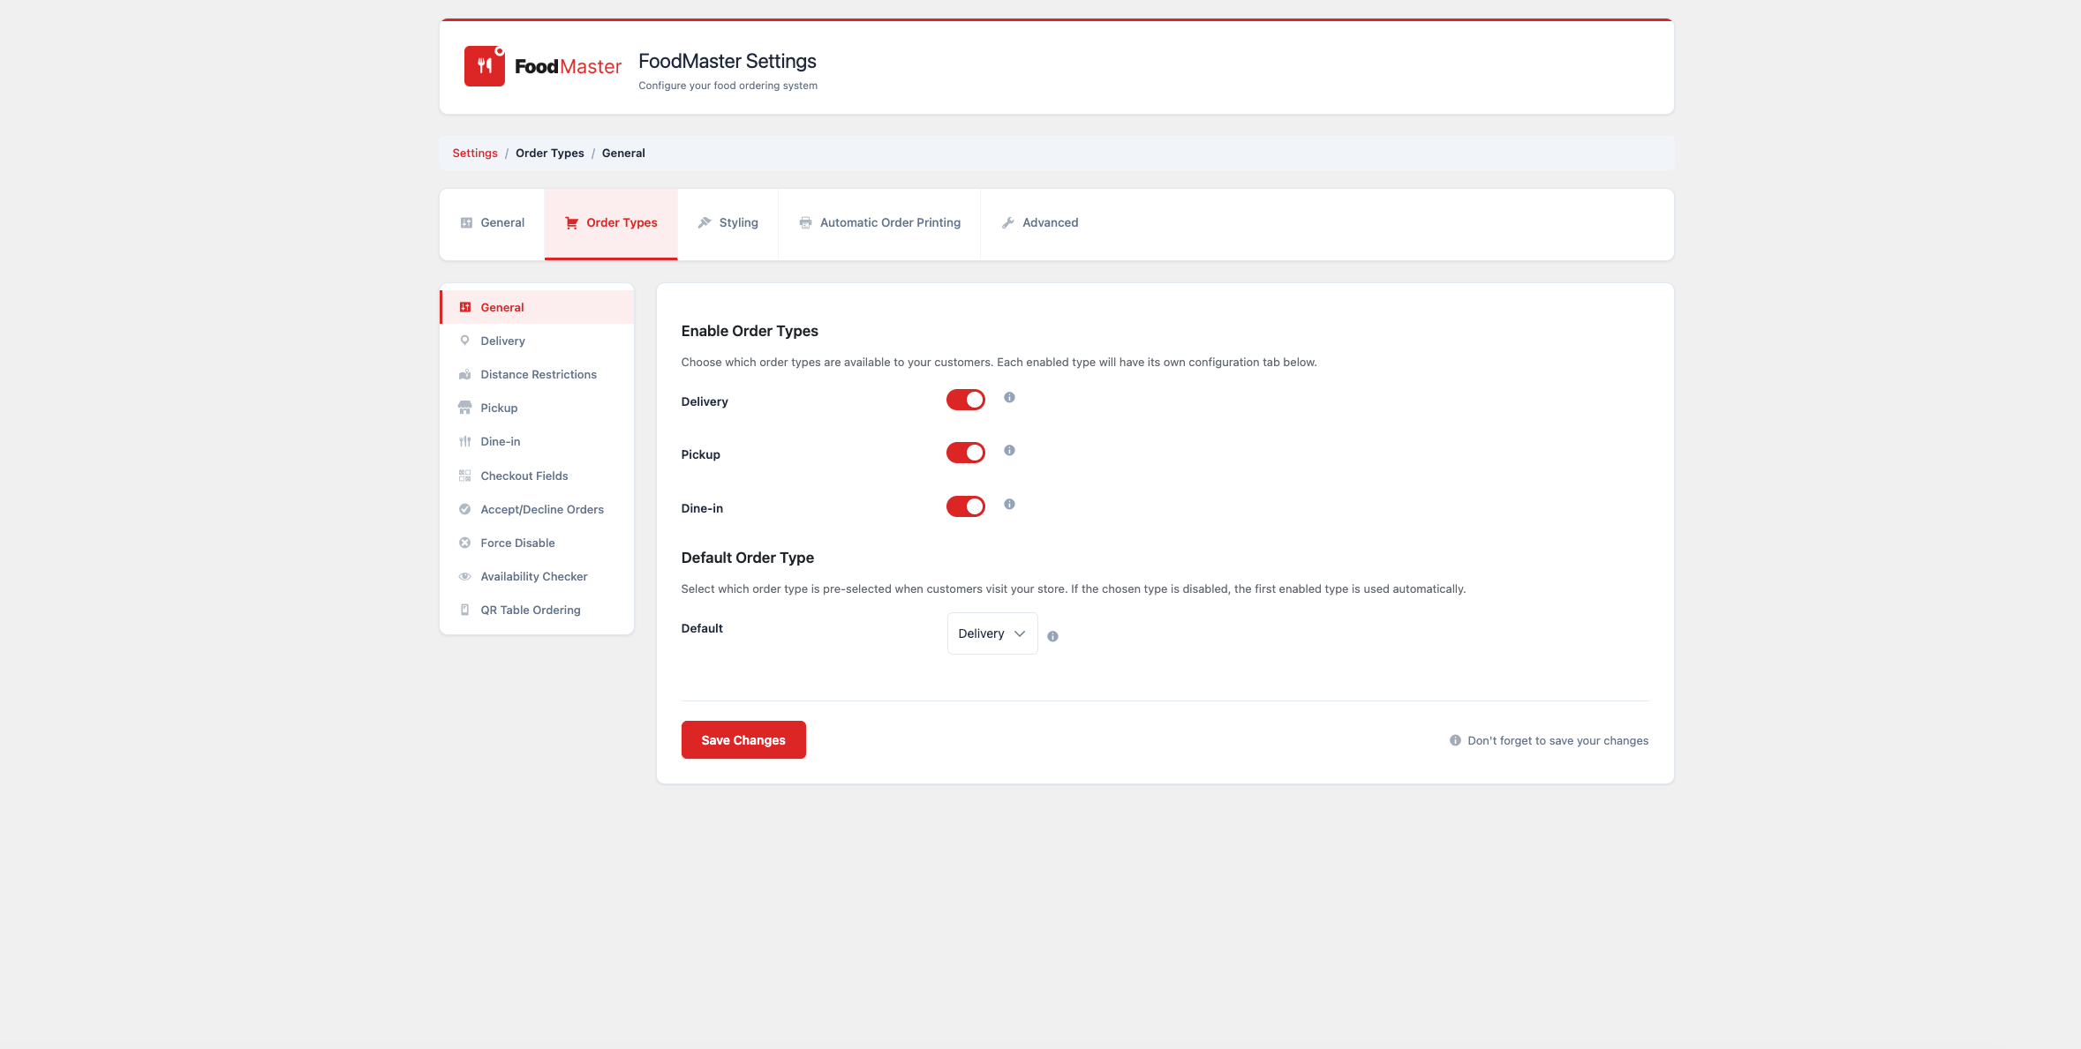The height and width of the screenshot is (1049, 2081).
Task: Click the info icon beside Delivery toggle
Action: point(1009,398)
